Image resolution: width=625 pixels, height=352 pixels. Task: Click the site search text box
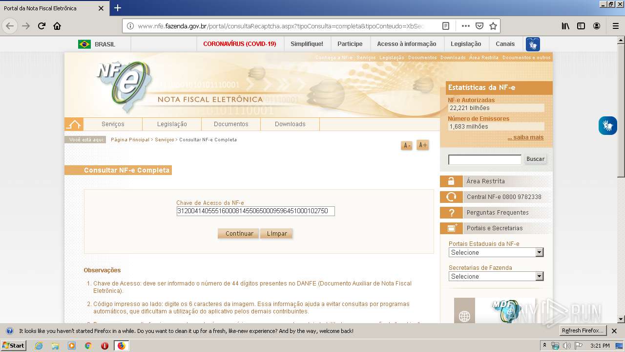point(485,159)
